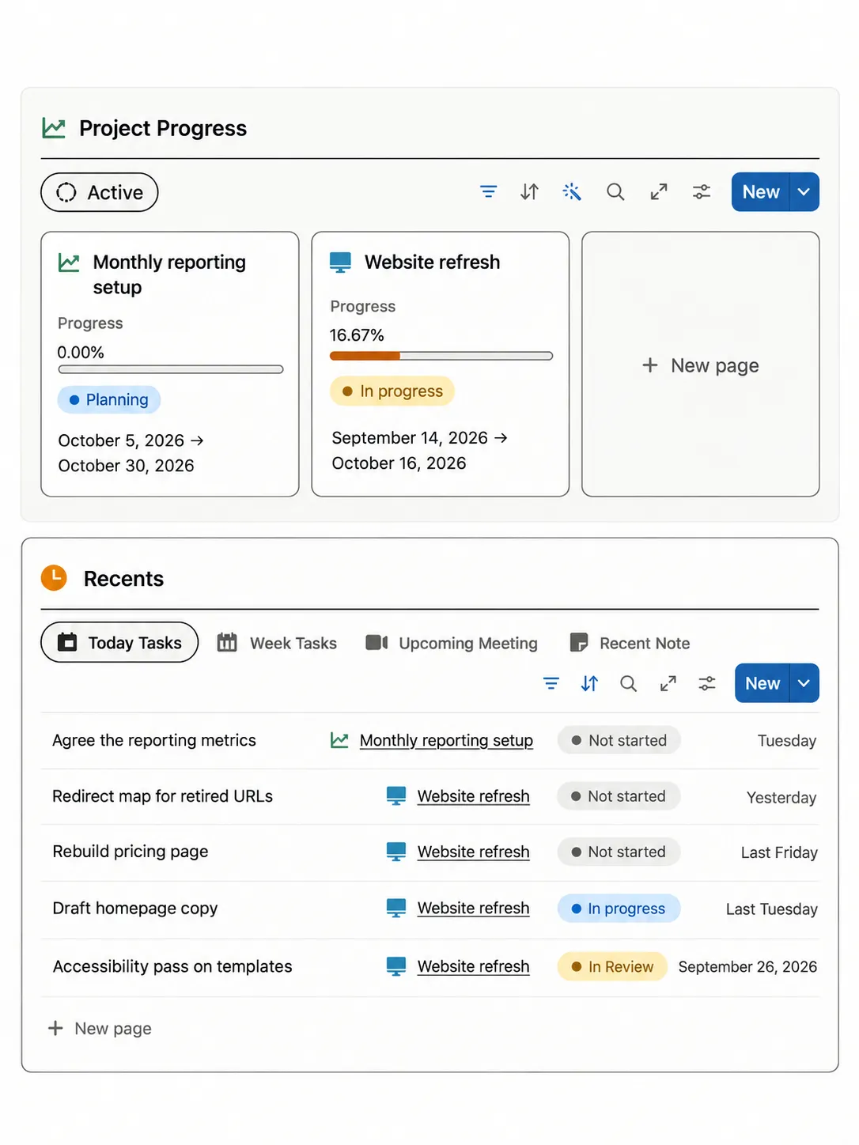The height and width of the screenshot is (1145, 859).
Task: Click Monthly reporting setup progress bar
Action: [x=171, y=369]
